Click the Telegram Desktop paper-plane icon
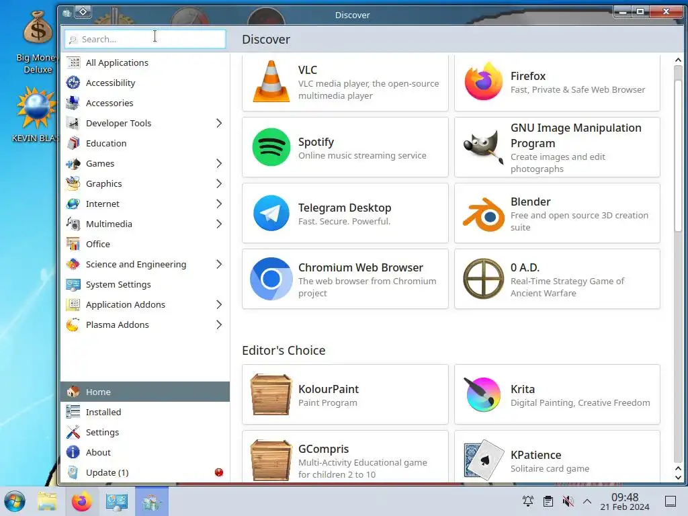Screen dimensions: 688x516 (x=271, y=213)
